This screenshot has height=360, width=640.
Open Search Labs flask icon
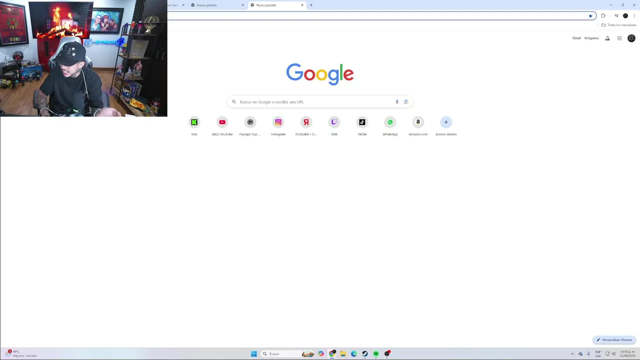pos(607,38)
